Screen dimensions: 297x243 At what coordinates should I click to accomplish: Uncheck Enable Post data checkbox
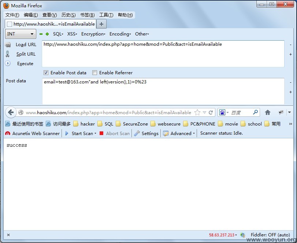(46, 73)
